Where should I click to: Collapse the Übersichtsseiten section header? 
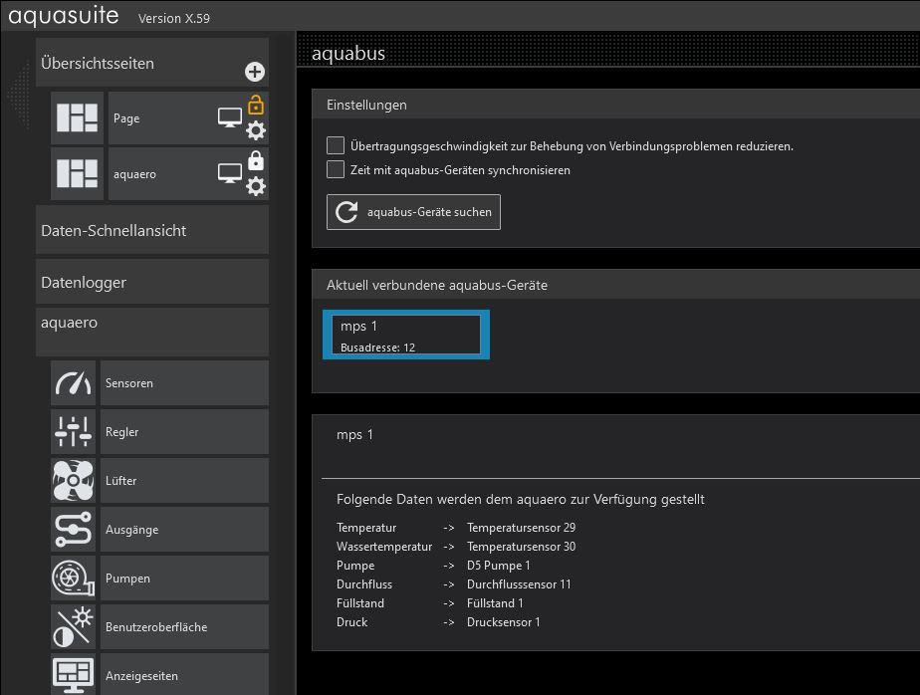tap(152, 63)
